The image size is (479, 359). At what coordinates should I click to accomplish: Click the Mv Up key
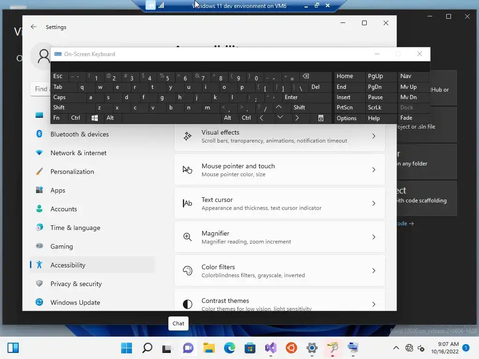[413, 87]
